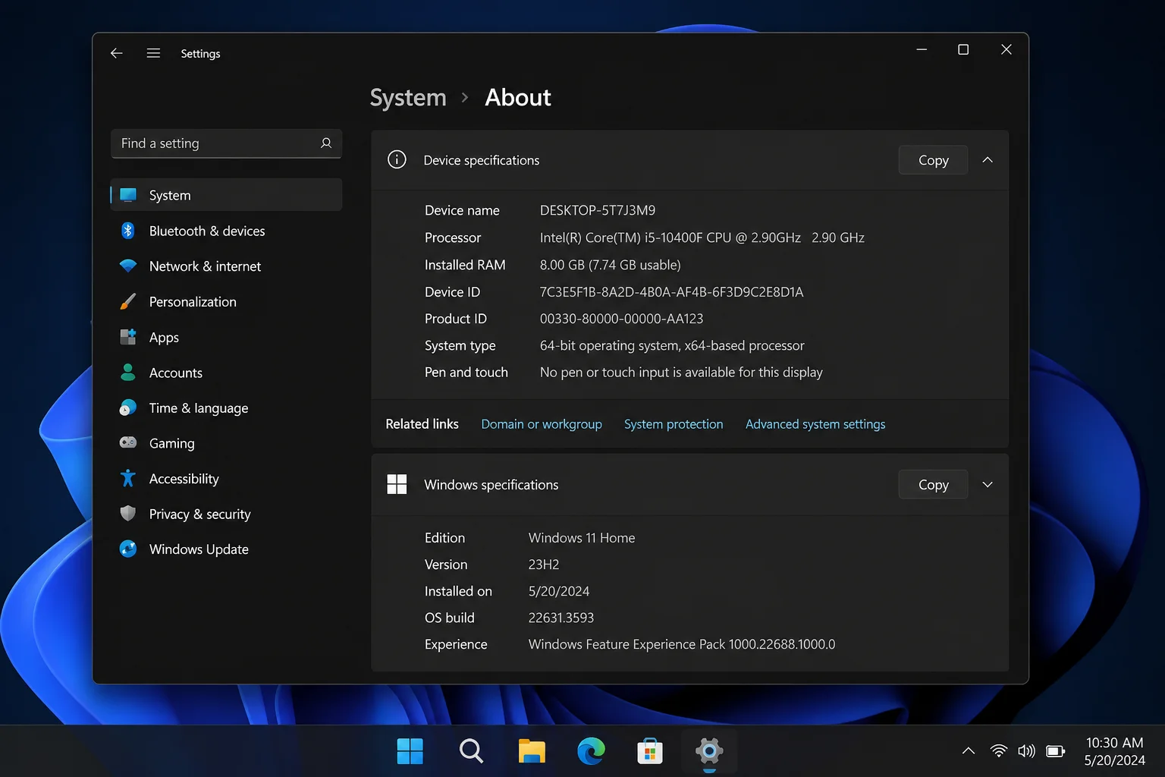Copy the Windows specifications
This screenshot has width=1165, height=777.
pyautogui.click(x=933, y=484)
